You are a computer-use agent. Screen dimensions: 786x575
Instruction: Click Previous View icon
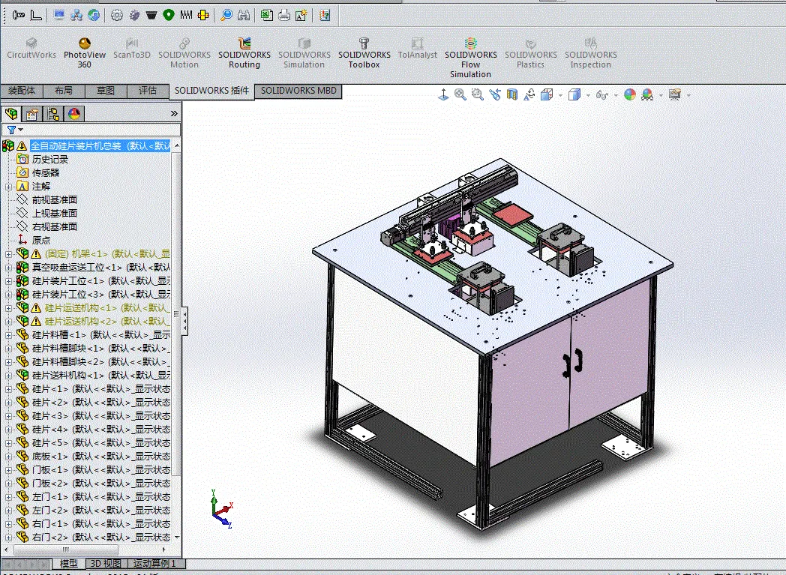click(x=495, y=94)
